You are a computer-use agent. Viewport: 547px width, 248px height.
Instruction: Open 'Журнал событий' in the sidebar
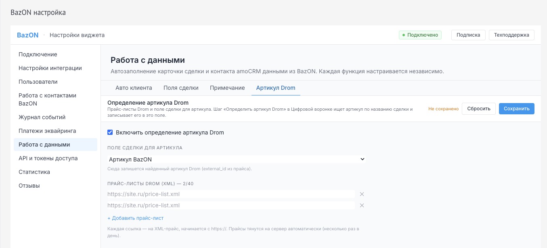[x=56, y=117]
